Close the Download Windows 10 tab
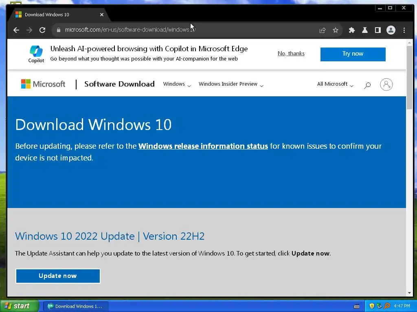This screenshot has width=417, height=312. [x=101, y=15]
